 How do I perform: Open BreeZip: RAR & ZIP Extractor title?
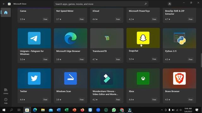click(x=175, y=13)
